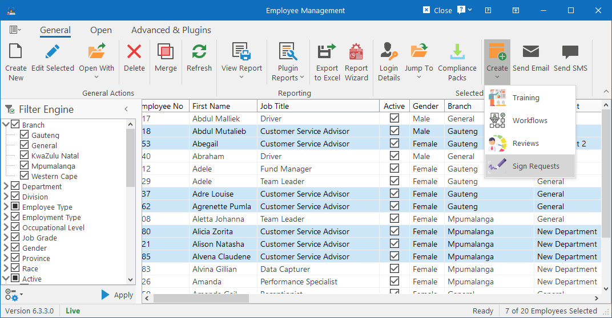The width and height of the screenshot is (612, 318).
Task: Open filter settings gears icon
Action: pyautogui.click(x=12, y=295)
